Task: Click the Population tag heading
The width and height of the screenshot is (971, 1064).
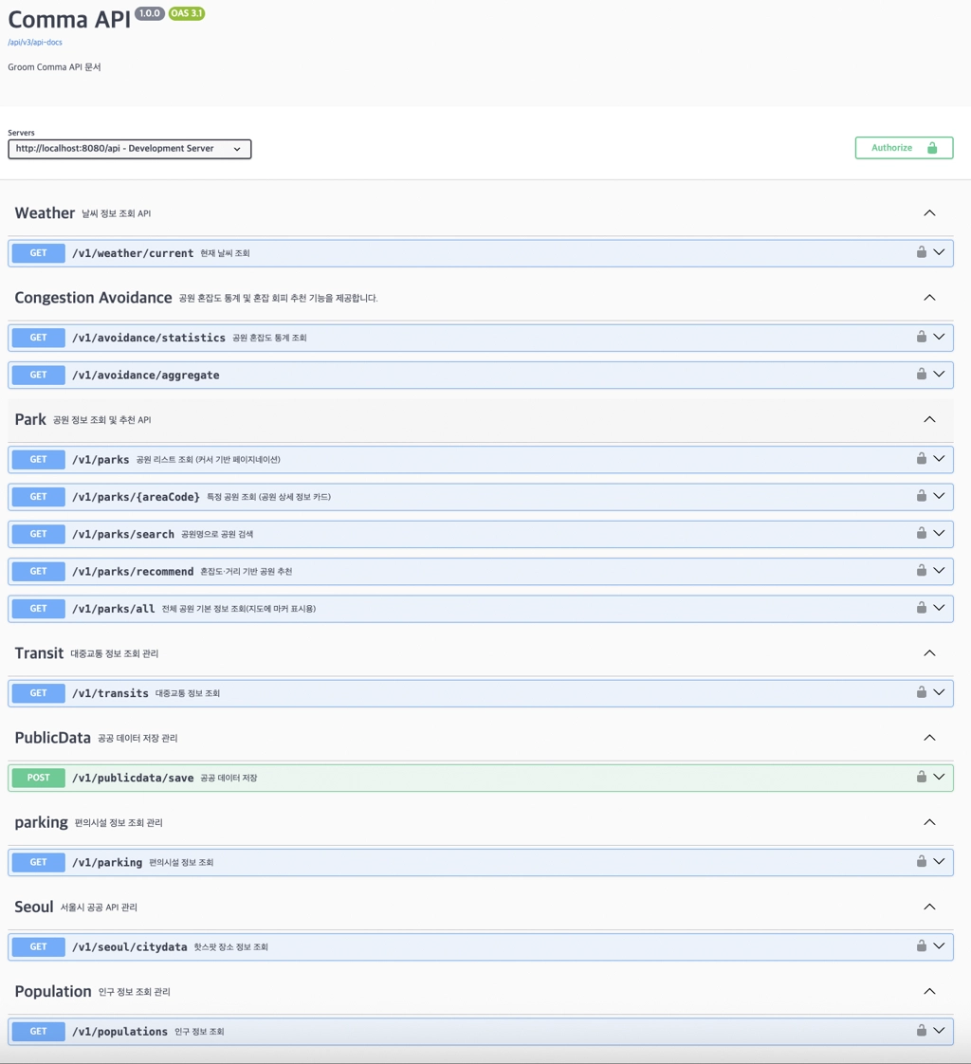Action: [x=53, y=991]
